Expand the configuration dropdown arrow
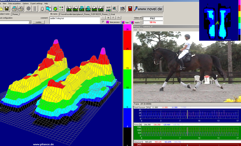241x146 pixels. click(30, 22)
